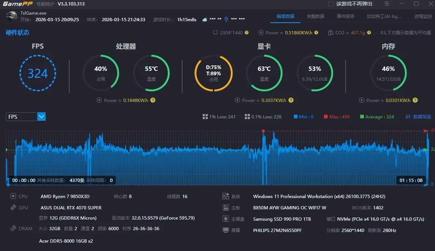Click the GPU D:75% T:89% usage gauge
435x251 pixels.
(x=214, y=73)
